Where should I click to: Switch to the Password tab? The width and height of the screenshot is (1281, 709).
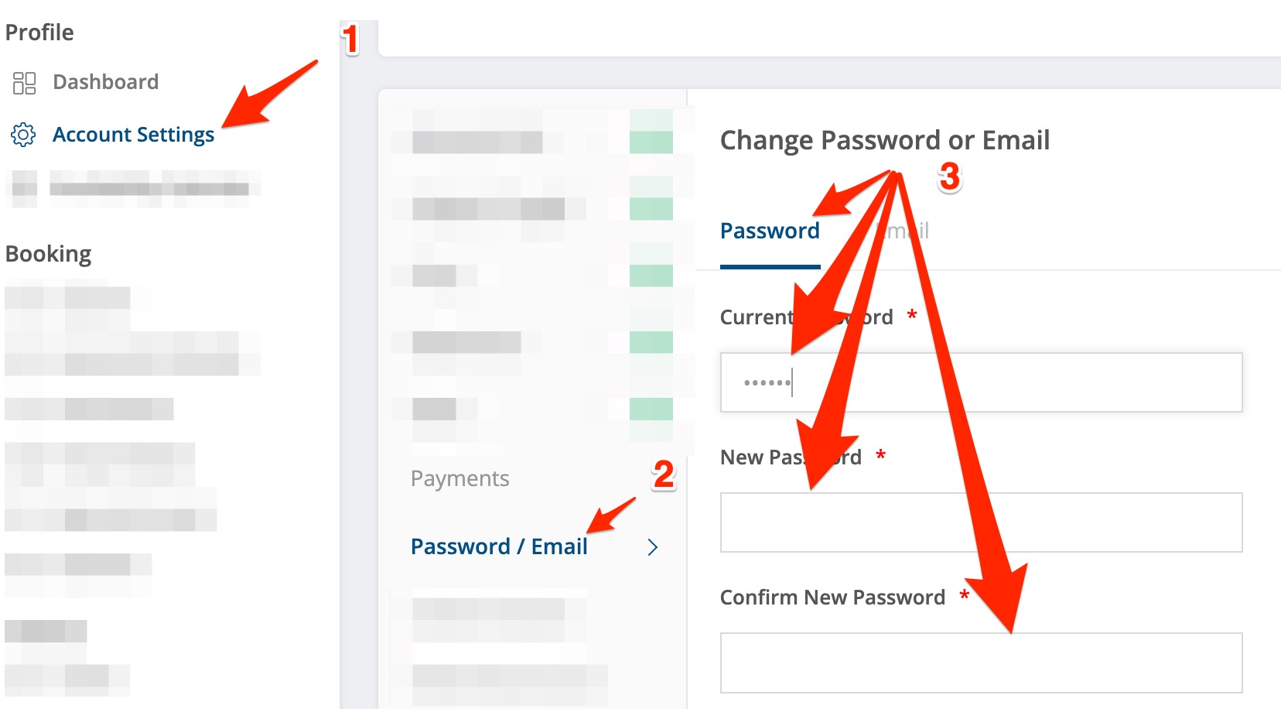769,231
